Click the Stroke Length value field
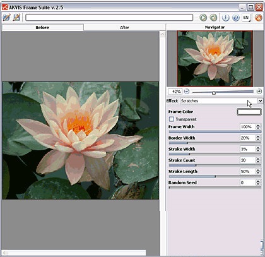 pyautogui.click(x=247, y=171)
